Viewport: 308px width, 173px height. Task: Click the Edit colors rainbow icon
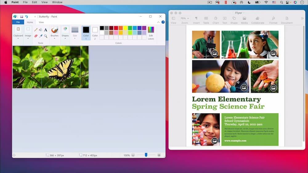pos(151,29)
